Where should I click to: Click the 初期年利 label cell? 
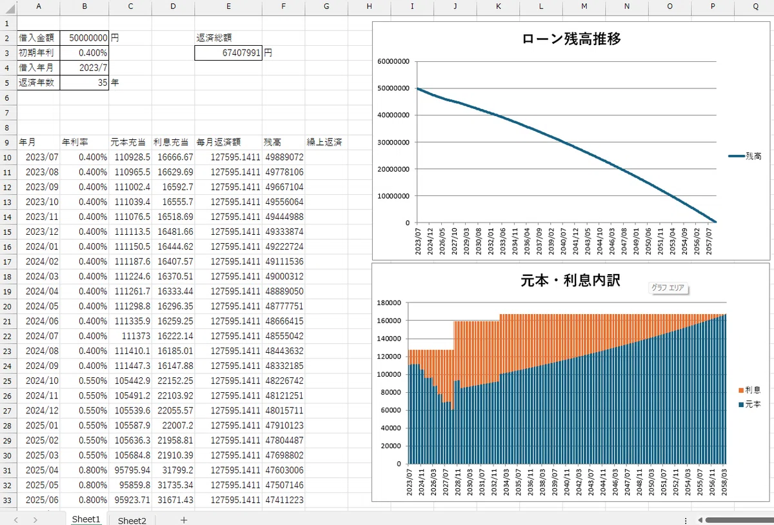39,53
